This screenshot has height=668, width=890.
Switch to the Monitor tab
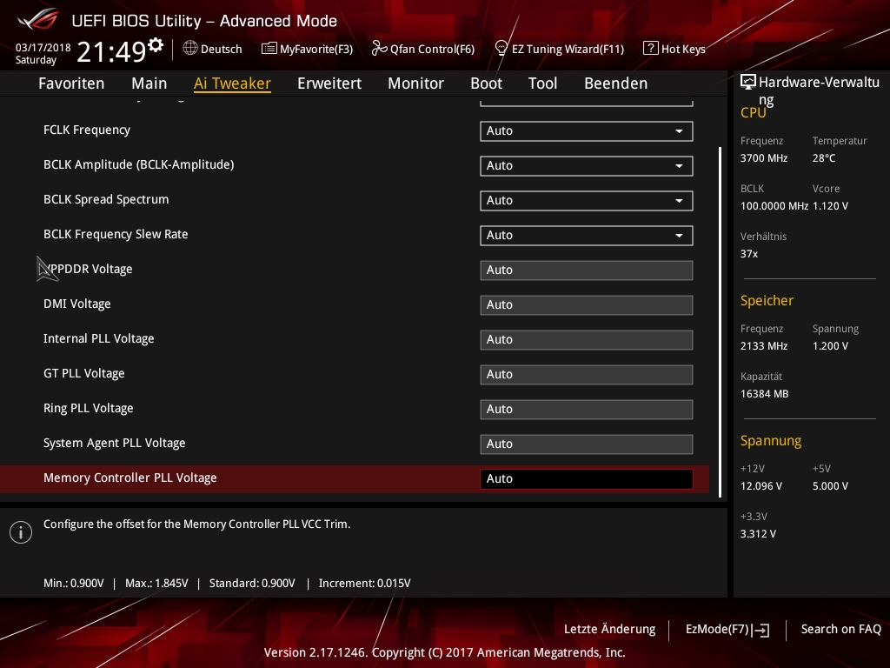(x=416, y=83)
